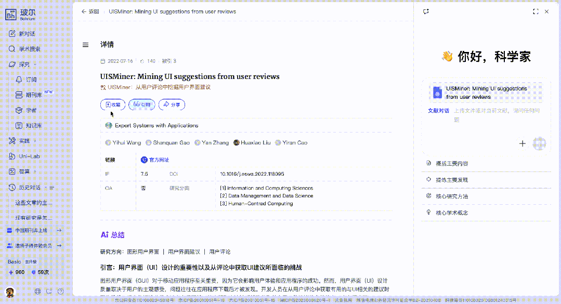Screen dimensions: 561x304
Task: Toggle the outline hamburger menu beside 详情
Action: (86, 45)
